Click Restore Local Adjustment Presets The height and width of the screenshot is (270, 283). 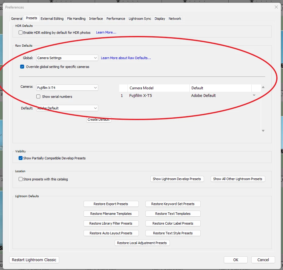[142, 243]
